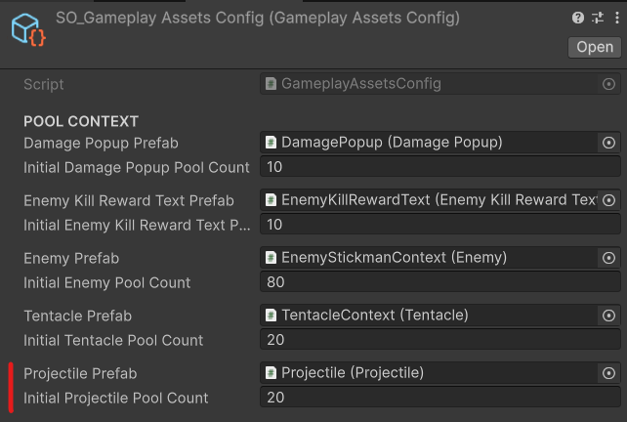The image size is (627, 422).
Task: Select the Initial Enemy Pool Count value field
Action: pos(439,282)
